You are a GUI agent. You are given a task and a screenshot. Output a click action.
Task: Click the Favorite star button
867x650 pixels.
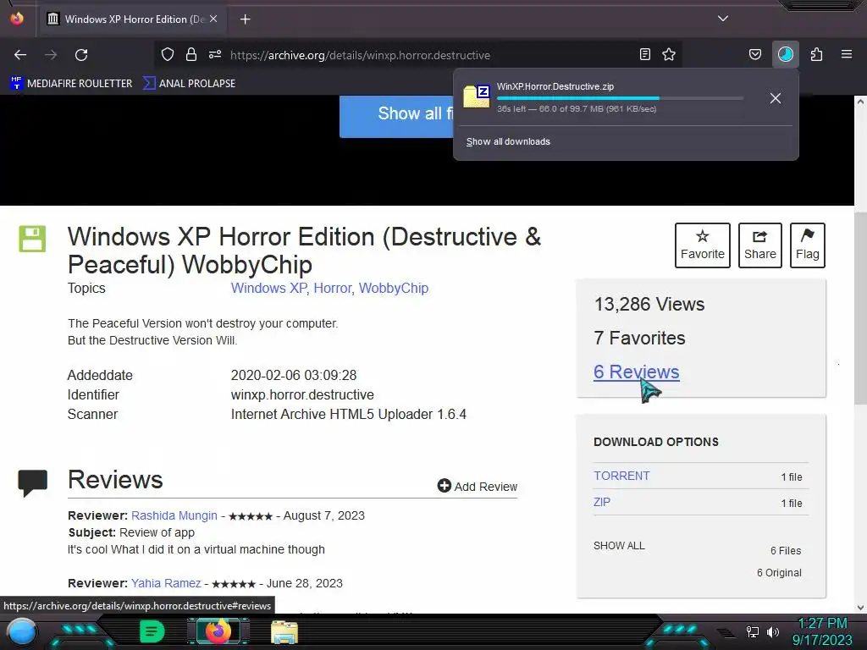click(x=702, y=245)
